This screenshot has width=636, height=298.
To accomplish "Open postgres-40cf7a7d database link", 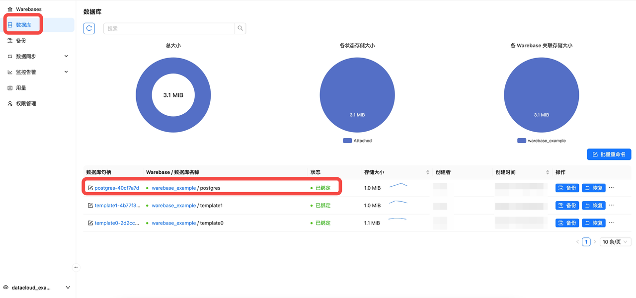I will pos(117,188).
